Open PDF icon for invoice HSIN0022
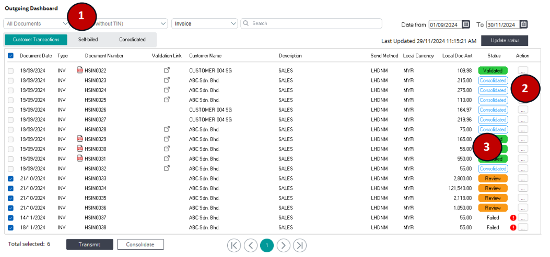This screenshot has height=257, width=550. coord(80,70)
